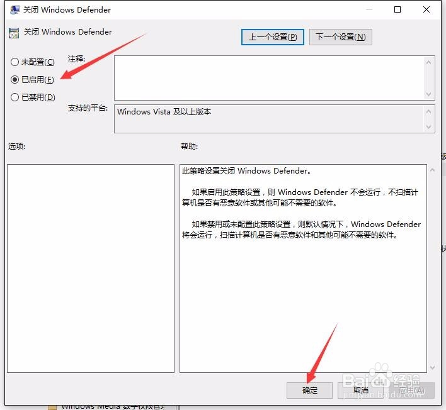Go to 下一个设置(N)
The width and height of the screenshot is (446, 410).
[340, 37]
